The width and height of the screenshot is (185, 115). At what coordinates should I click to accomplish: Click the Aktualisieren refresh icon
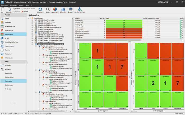coord(40,9)
